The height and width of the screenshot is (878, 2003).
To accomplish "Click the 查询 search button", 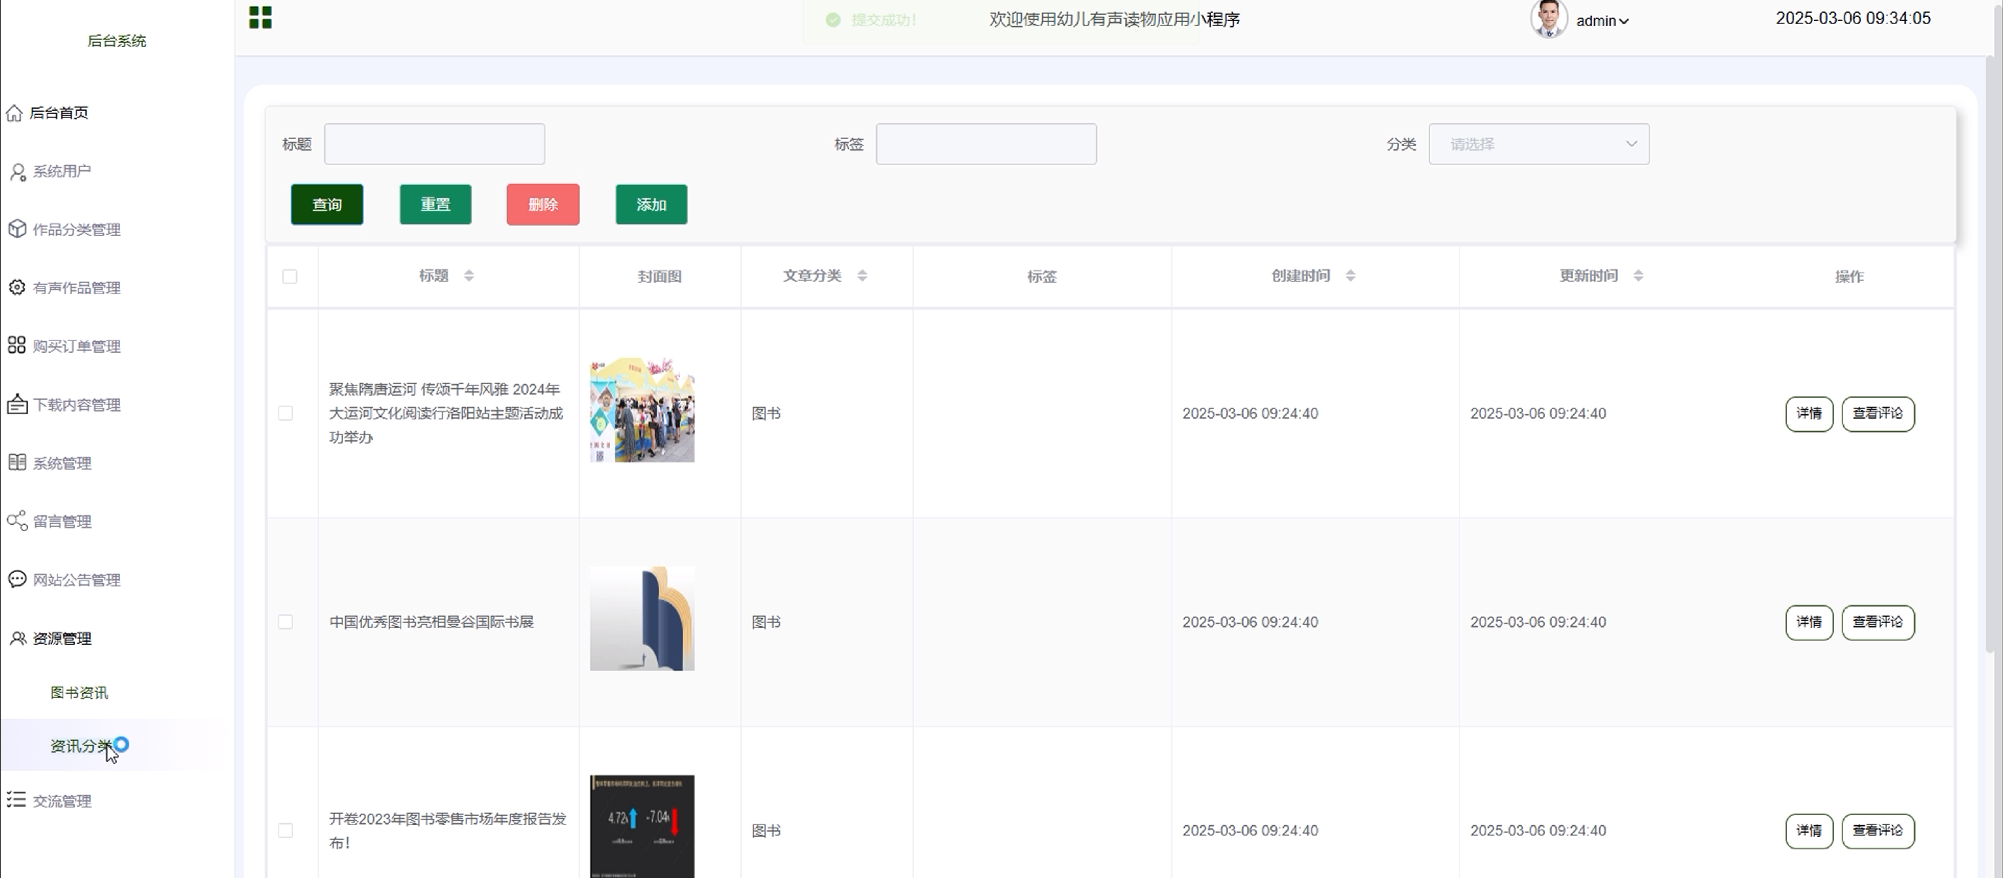I will 328,205.
